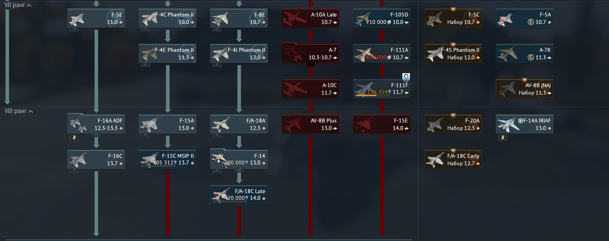Click premium badge above F-20A card
The width and height of the screenshot is (609, 241).
[453, 115]
